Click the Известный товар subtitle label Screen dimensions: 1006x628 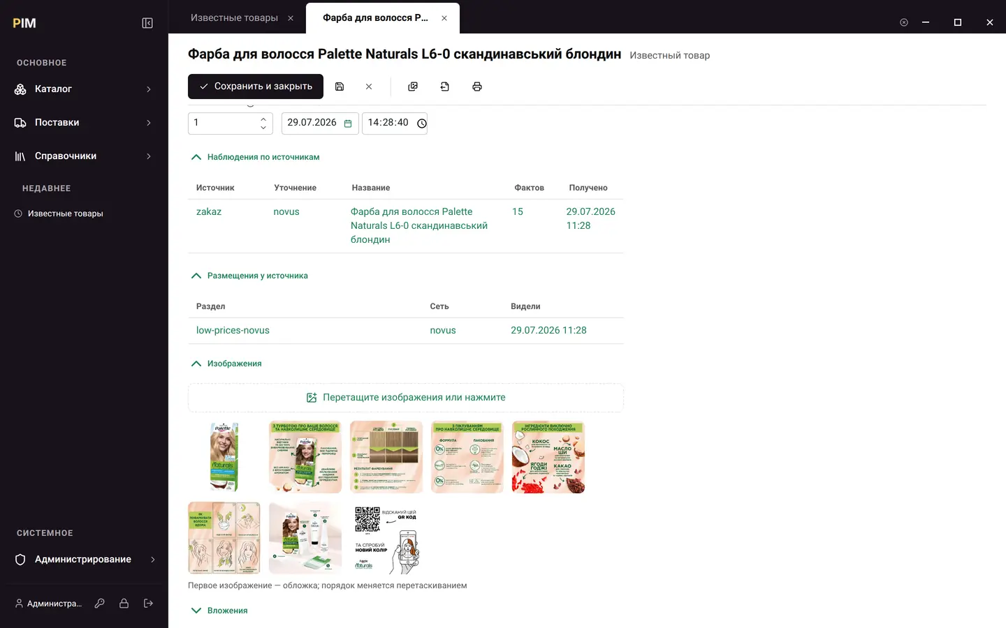point(669,56)
